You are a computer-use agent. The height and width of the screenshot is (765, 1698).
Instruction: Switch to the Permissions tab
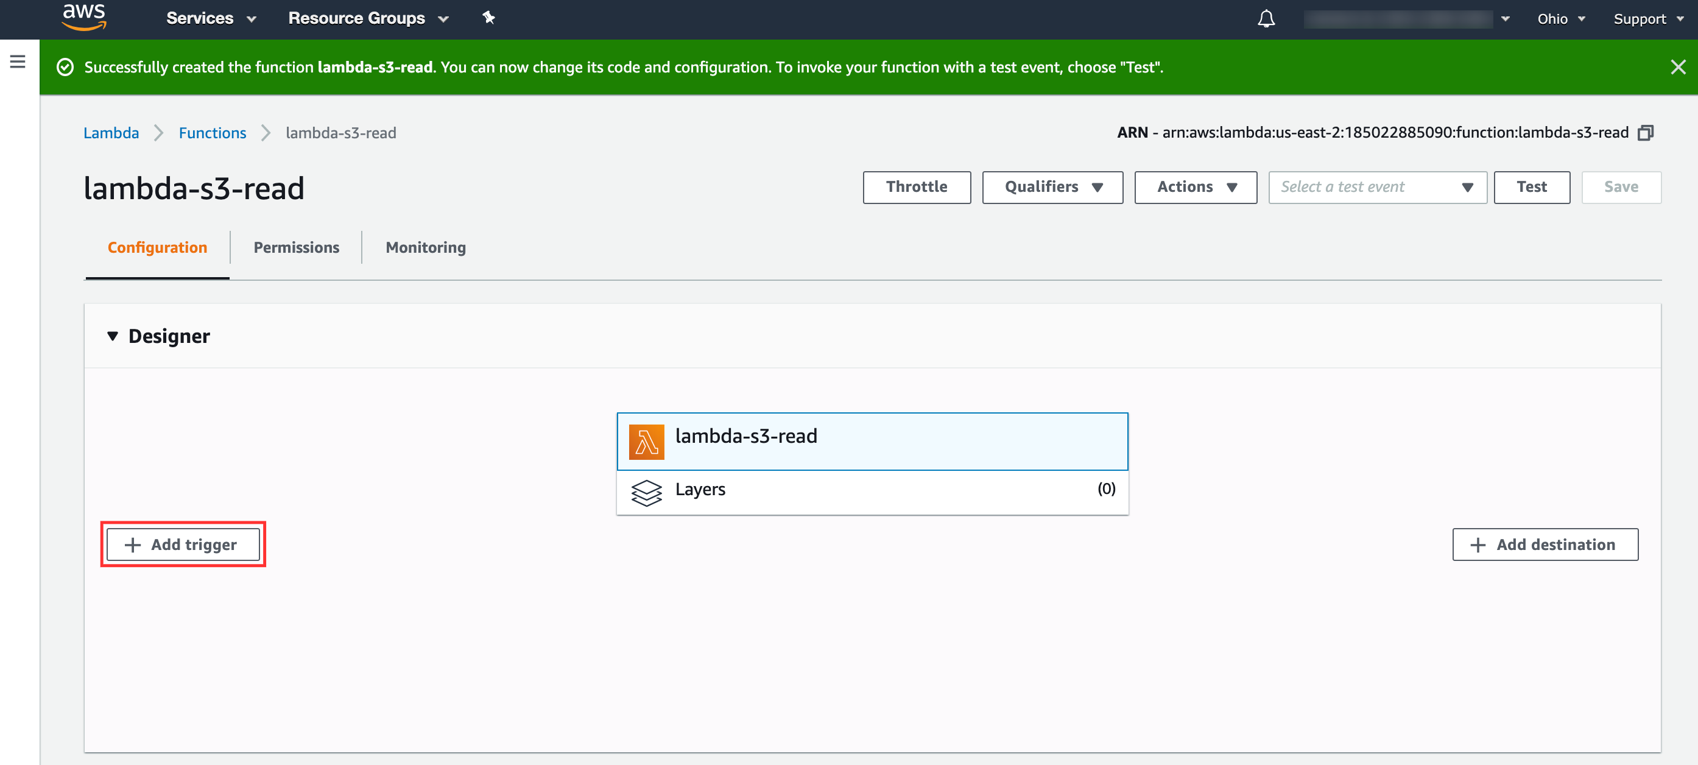click(296, 247)
